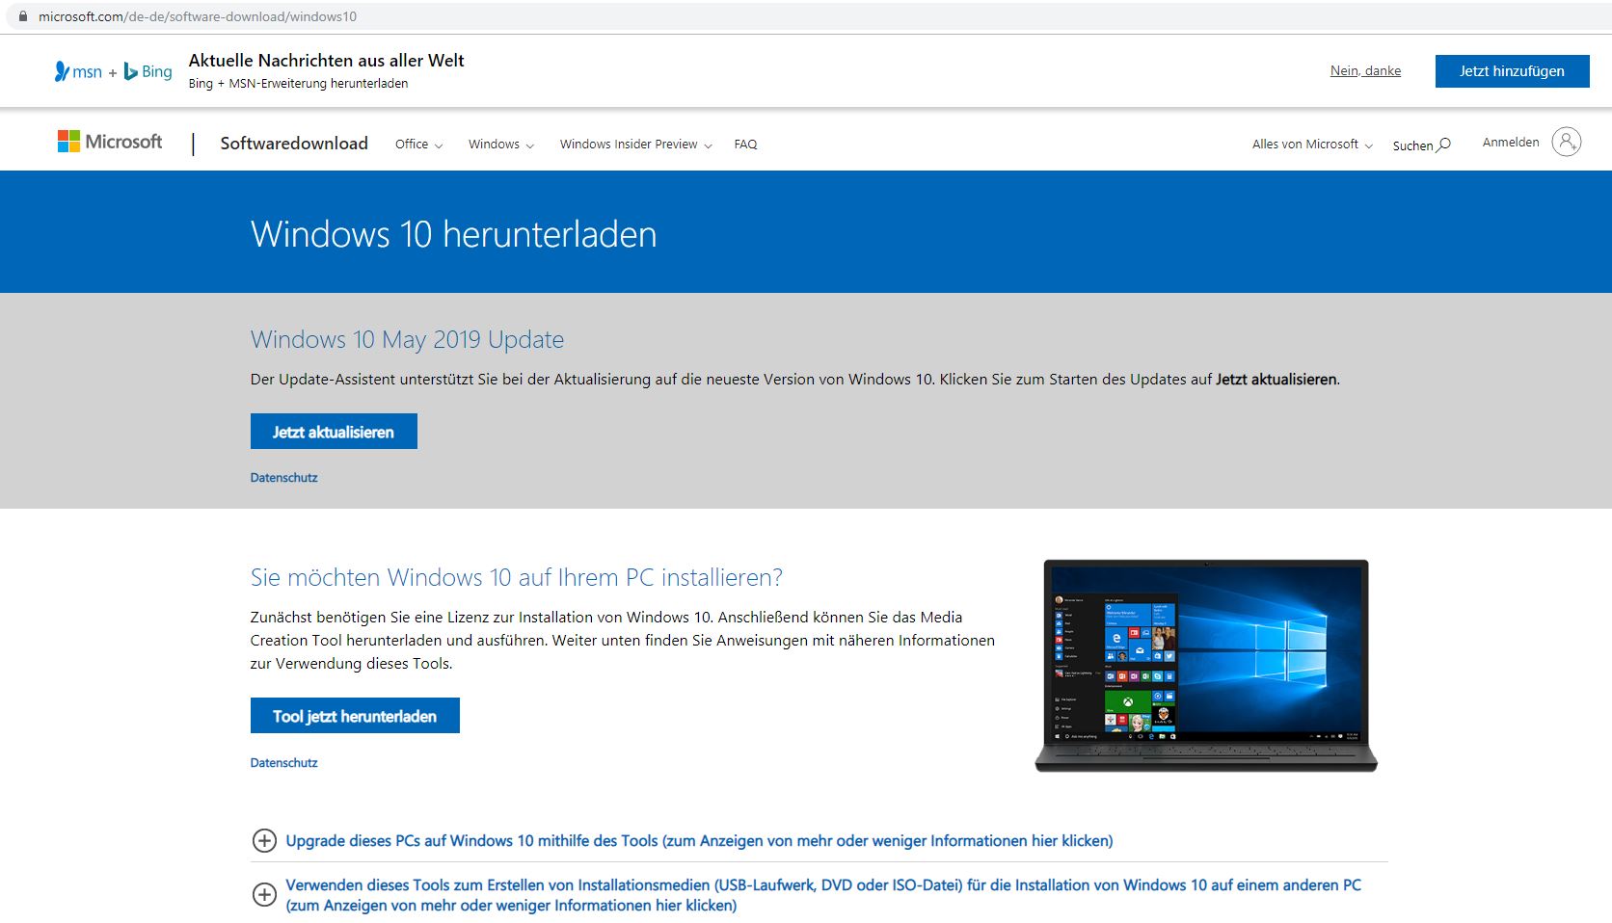
Task: Expand 'Upgrade dieses PCs' plus icon
Action: click(264, 841)
